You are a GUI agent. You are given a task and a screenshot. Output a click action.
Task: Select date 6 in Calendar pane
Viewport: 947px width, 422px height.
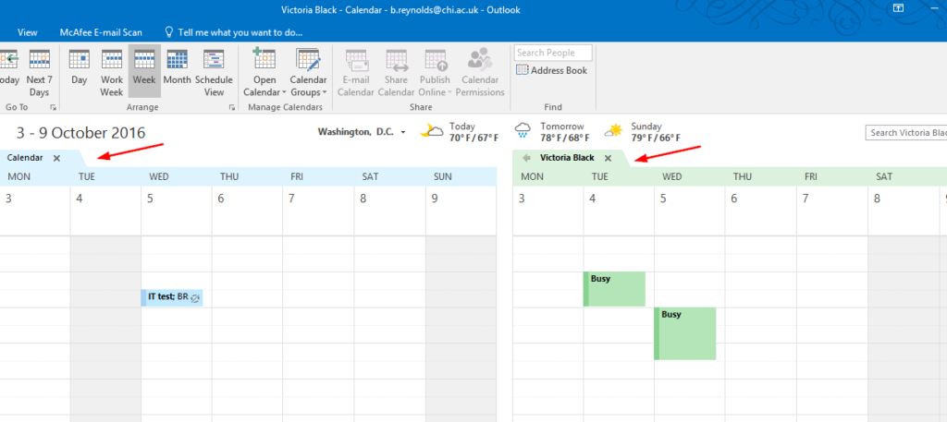(220, 199)
